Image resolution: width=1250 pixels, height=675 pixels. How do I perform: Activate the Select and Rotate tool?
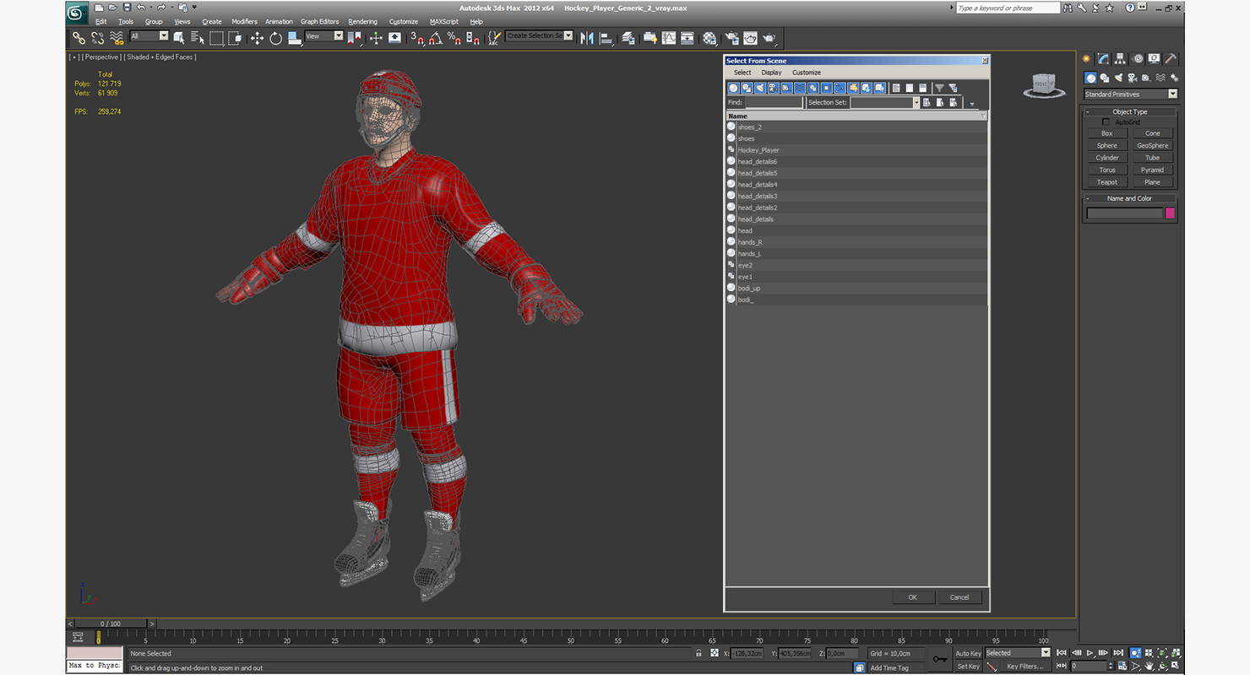[275, 37]
